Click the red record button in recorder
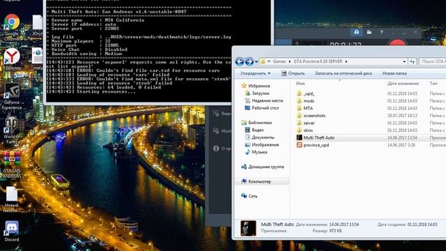The width and height of the screenshot is (446, 251). [397, 43]
